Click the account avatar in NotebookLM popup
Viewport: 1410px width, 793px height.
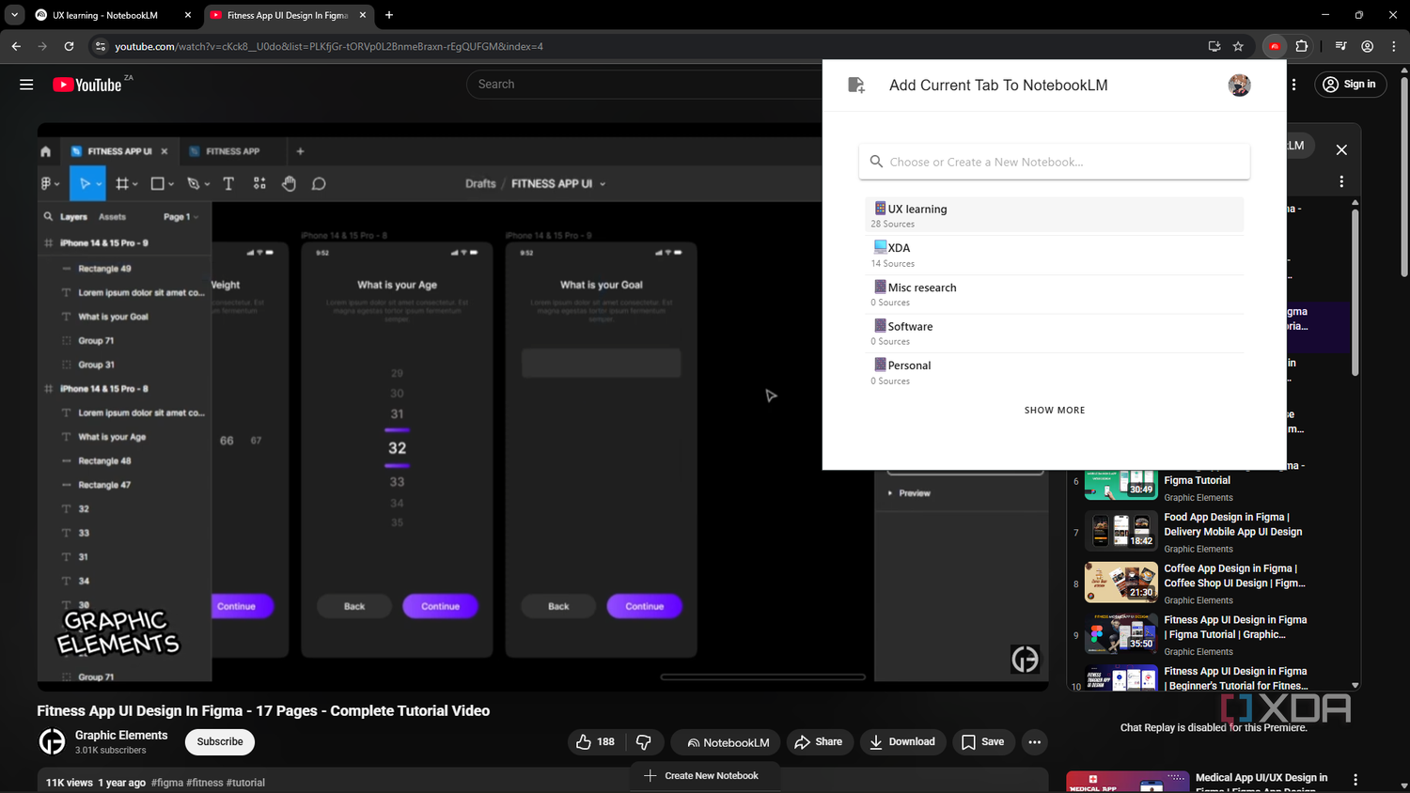point(1239,85)
